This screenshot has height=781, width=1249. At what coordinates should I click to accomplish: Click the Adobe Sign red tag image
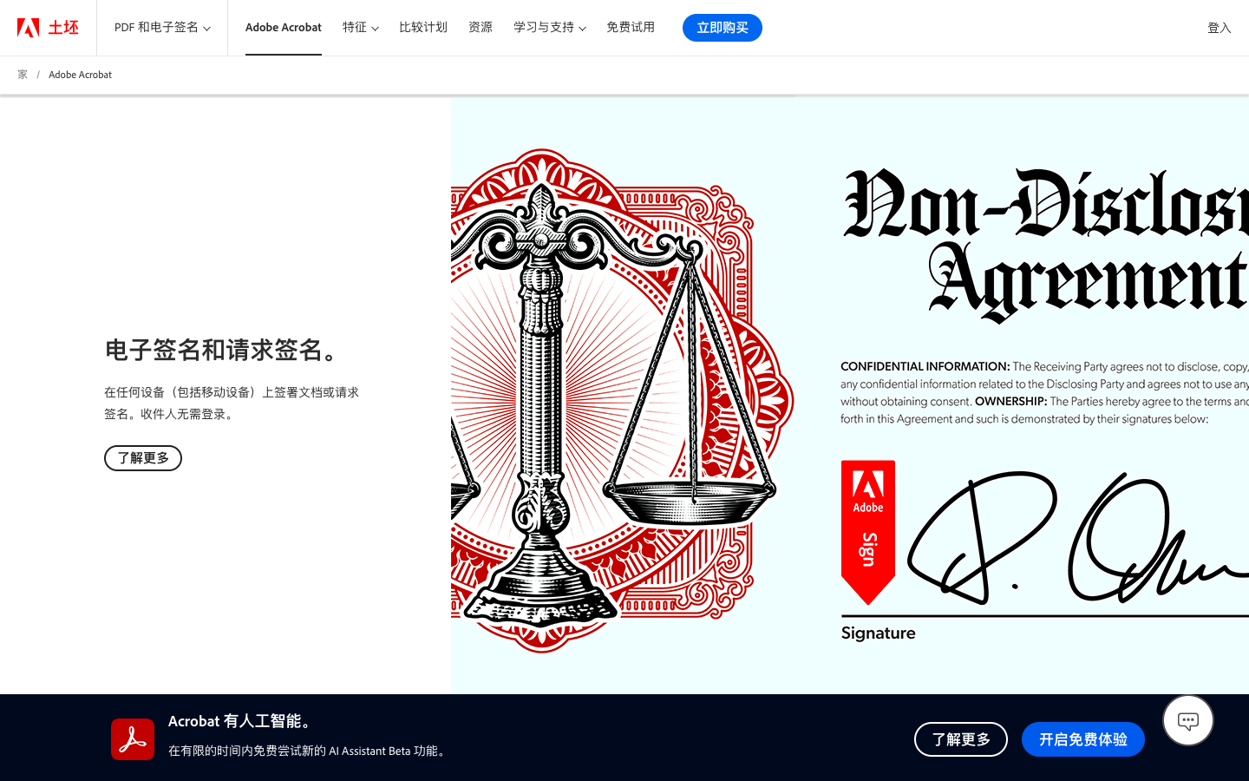coord(868,532)
